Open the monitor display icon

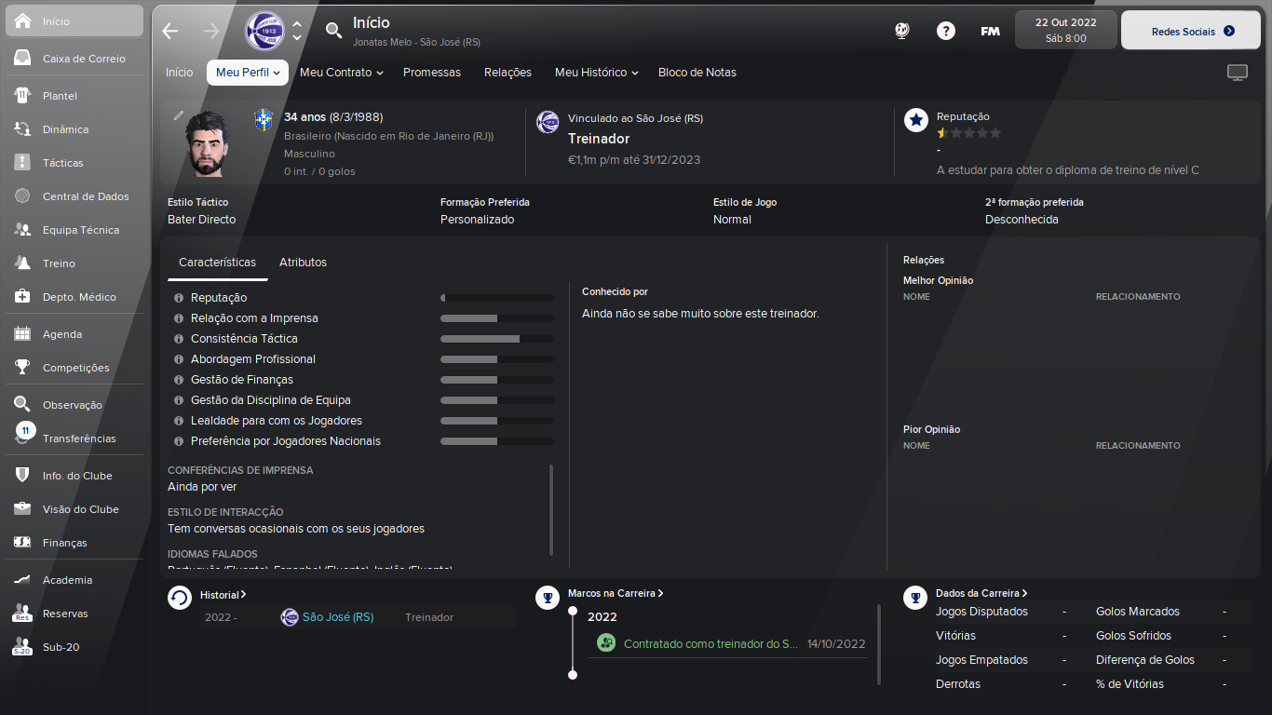coord(1238,73)
